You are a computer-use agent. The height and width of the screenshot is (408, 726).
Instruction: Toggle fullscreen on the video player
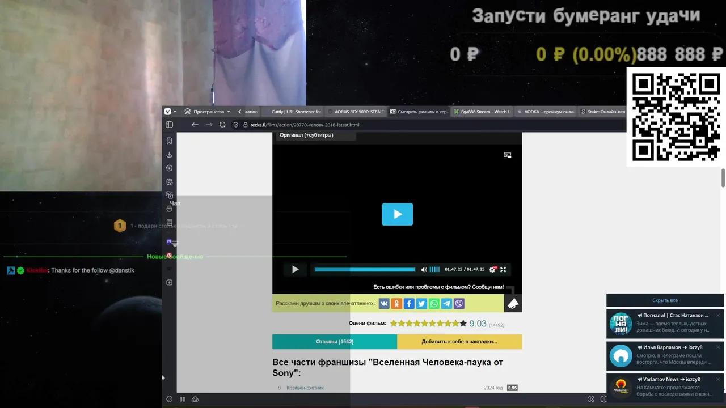pos(503,269)
